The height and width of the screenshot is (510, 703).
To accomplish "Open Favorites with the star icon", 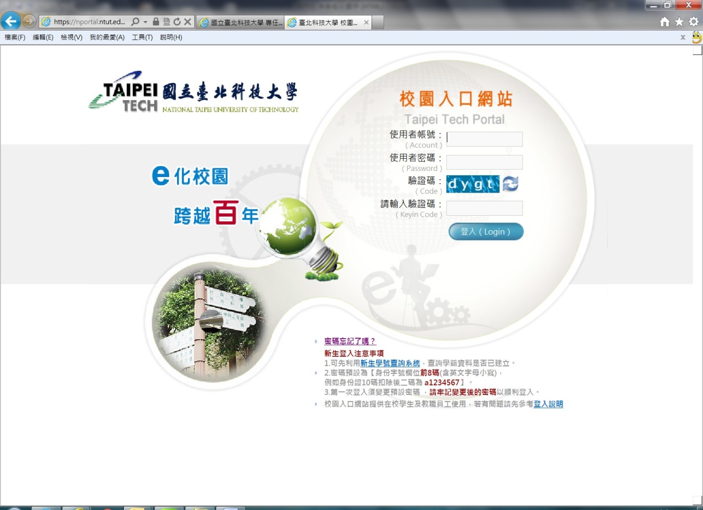I will click(679, 22).
